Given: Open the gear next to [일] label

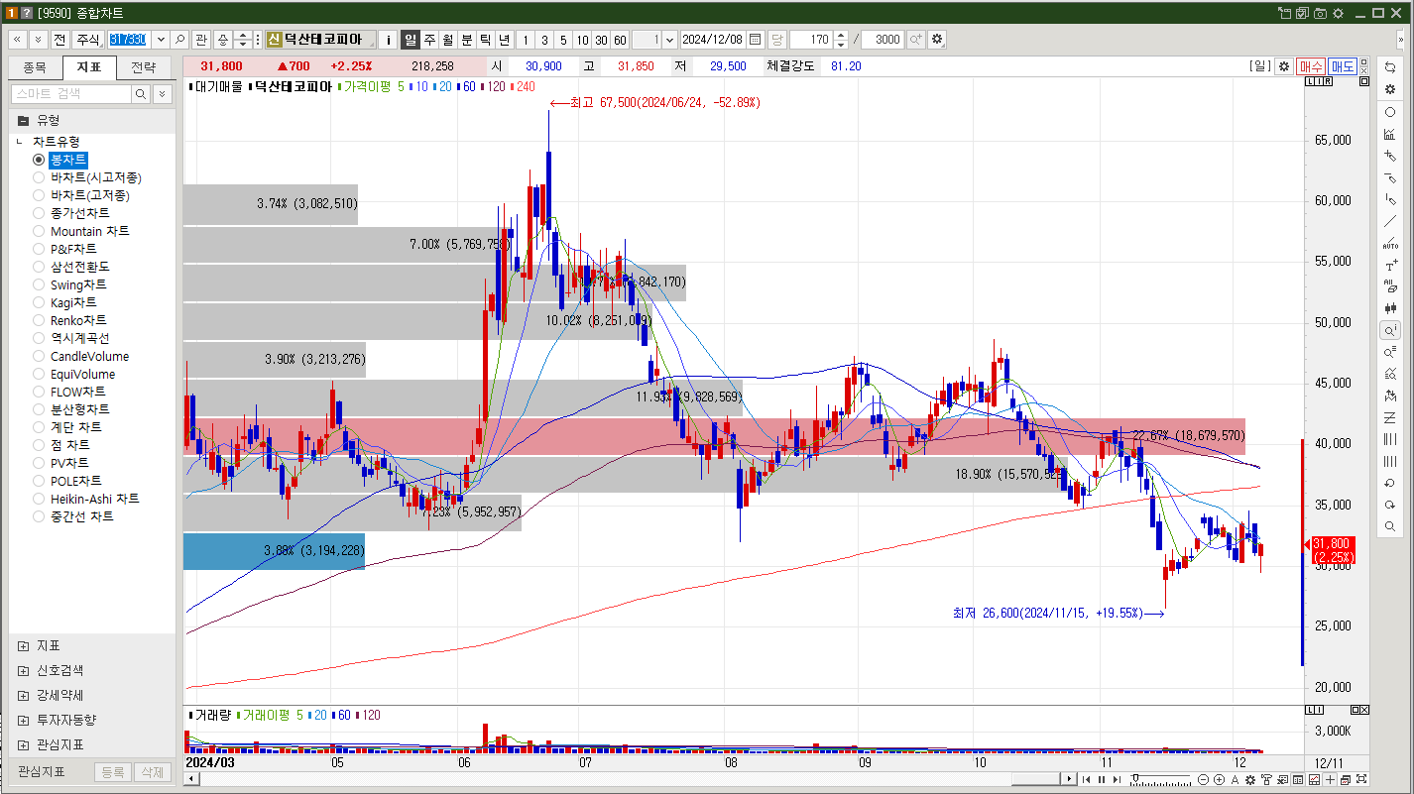Looking at the screenshot, I should point(1283,66).
